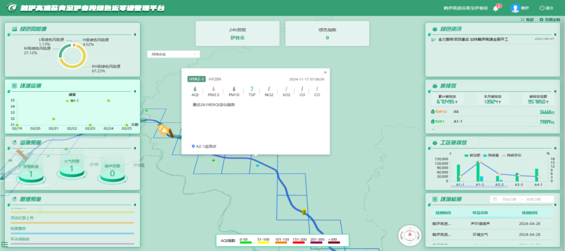This screenshot has height=251, width=565.
Task: Open the 网格体系 dropdown
Action: click(x=173, y=54)
